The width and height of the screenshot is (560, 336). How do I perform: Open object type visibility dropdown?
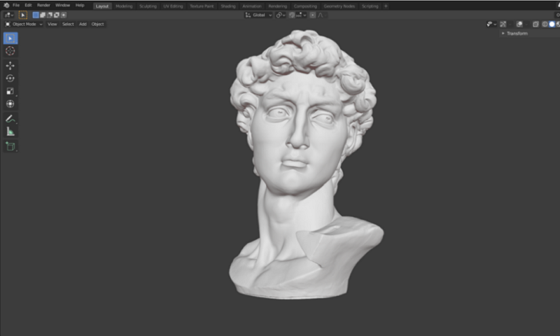pos(491,24)
